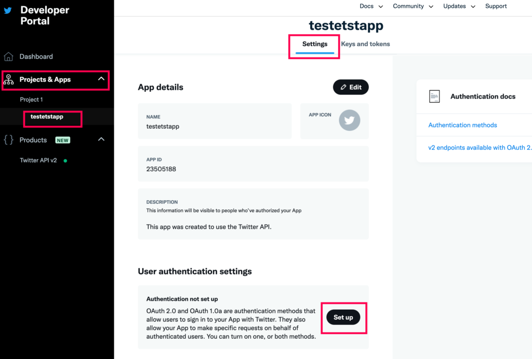
Task: Click the Products curly braces icon
Action: tap(8, 140)
